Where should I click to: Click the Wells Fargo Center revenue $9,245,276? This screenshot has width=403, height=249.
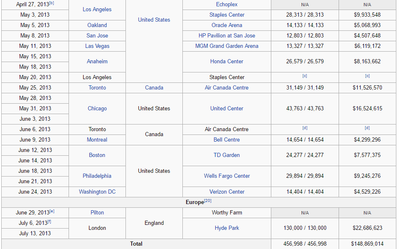click(367, 176)
